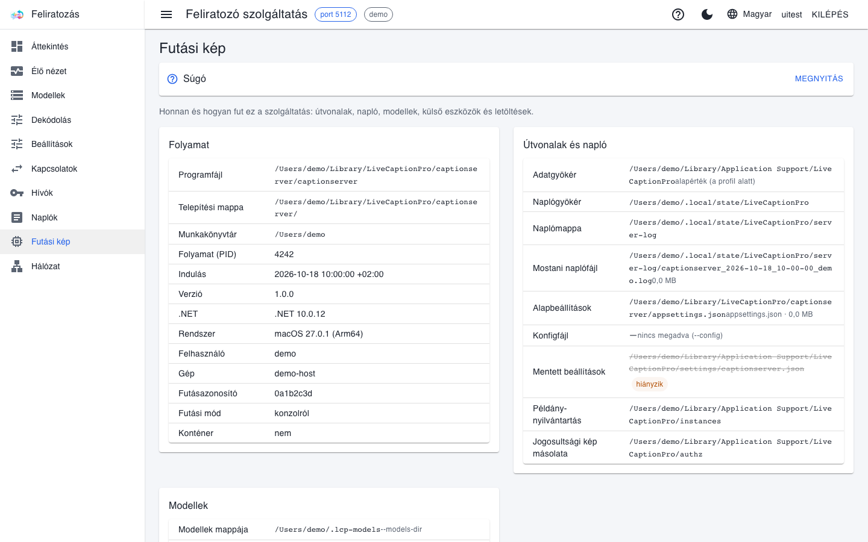This screenshot has width=868, height=542.
Task: Click the Élő nézet monitor icon
Action: pos(17,71)
